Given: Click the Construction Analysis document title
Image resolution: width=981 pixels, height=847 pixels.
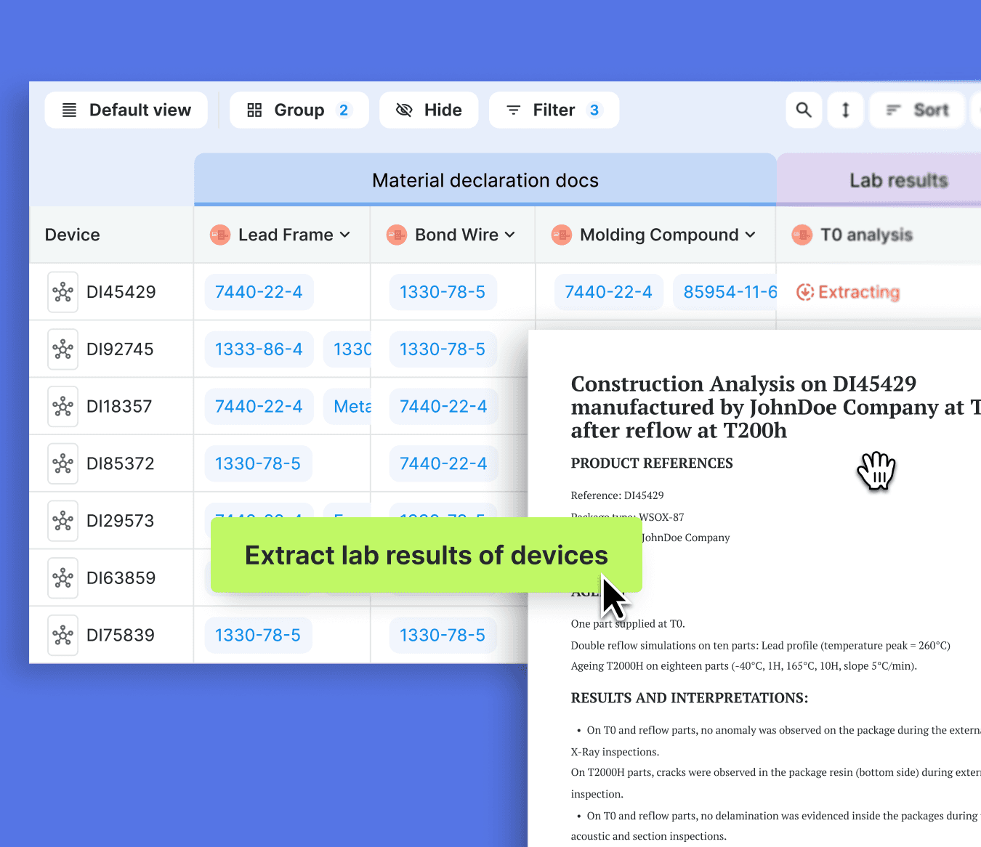Looking at the screenshot, I should point(776,407).
